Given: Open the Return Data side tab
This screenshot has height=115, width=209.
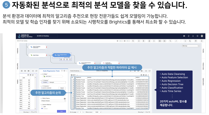Looking at the screenshot, I should [203, 66].
